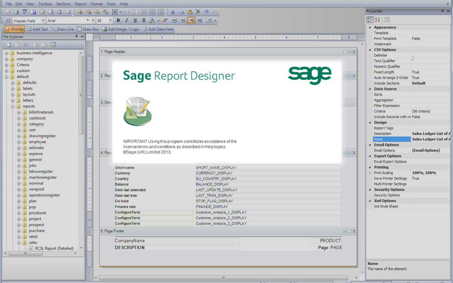
Task: Align text left
Action: point(174,20)
